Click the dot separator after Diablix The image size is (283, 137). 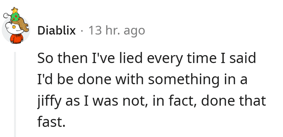click(x=82, y=31)
